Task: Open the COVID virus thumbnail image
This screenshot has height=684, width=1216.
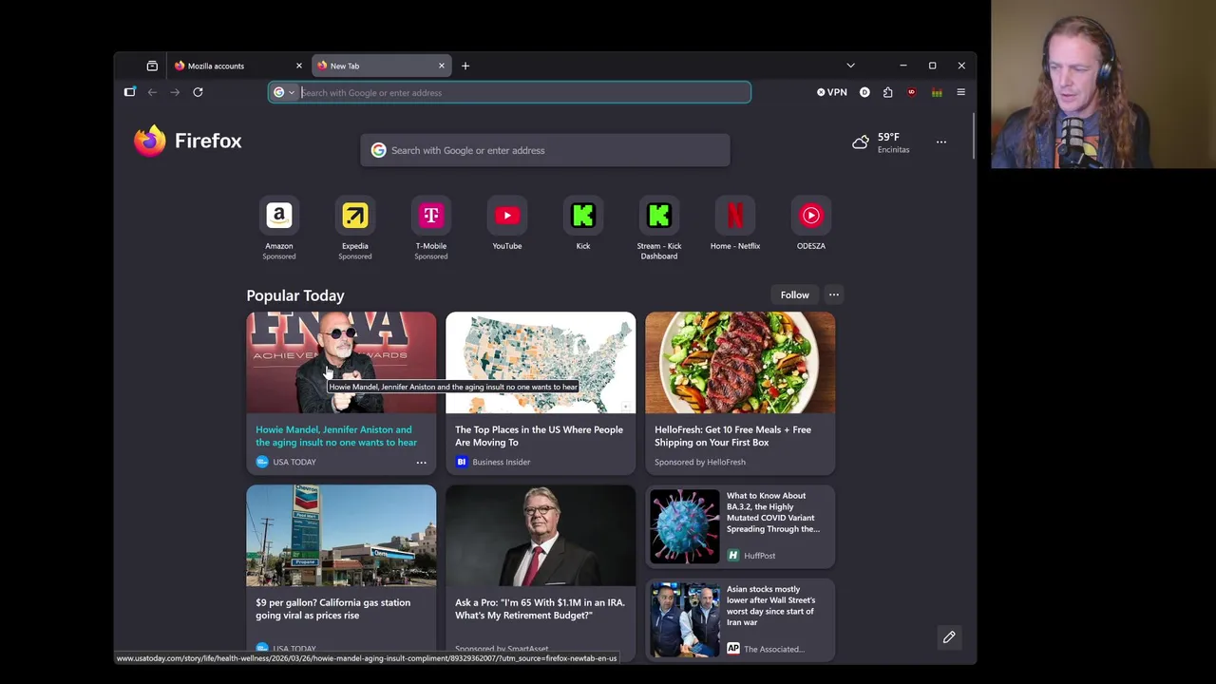Action: 684,526
